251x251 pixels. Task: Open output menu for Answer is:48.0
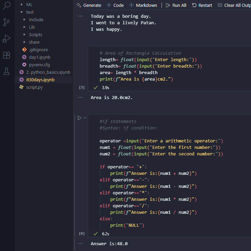81,243
